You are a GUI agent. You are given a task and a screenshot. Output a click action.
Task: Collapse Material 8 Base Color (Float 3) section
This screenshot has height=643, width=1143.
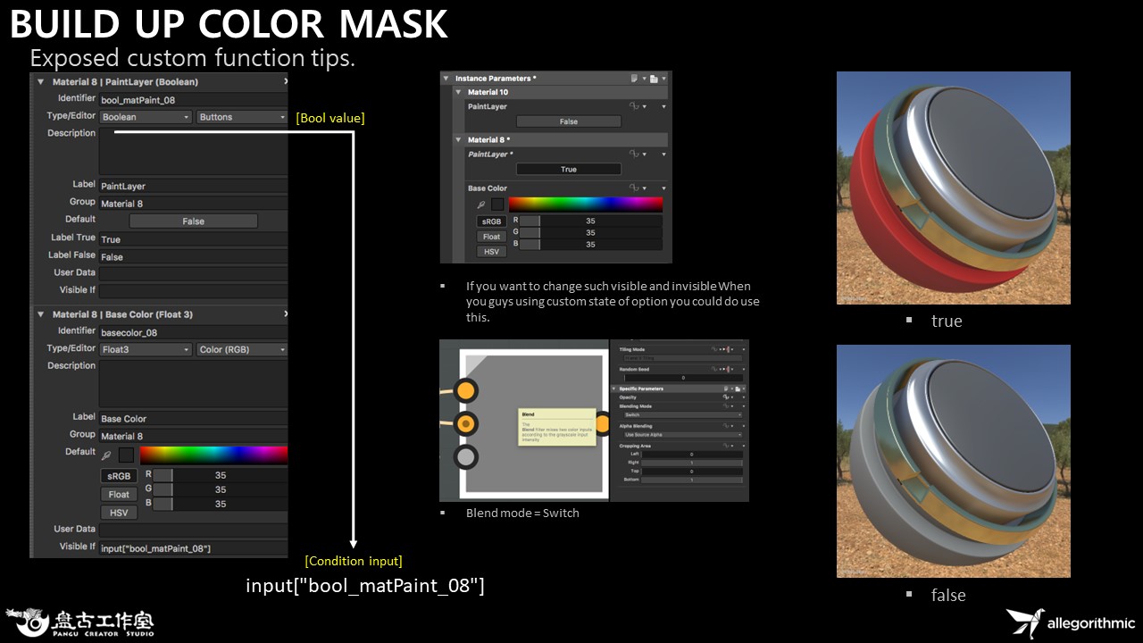click(40, 314)
